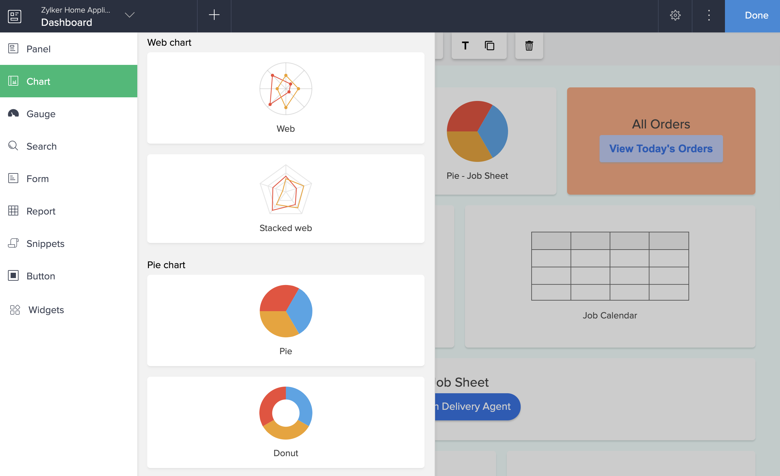
Task: Click the Gauge icon in the sidebar
Action: (x=13, y=114)
